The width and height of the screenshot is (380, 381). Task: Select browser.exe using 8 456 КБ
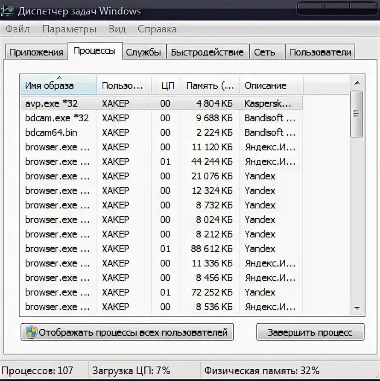161,278
